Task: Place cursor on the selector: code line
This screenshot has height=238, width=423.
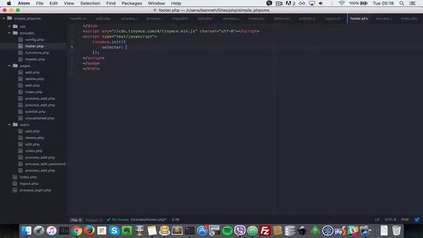Action: [113, 47]
